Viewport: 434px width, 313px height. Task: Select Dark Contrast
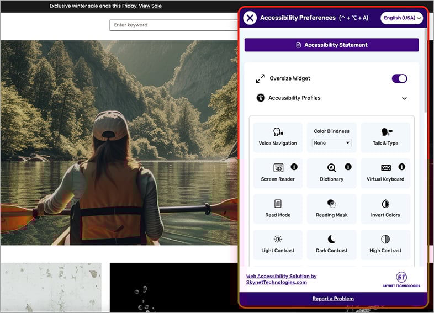click(x=332, y=245)
